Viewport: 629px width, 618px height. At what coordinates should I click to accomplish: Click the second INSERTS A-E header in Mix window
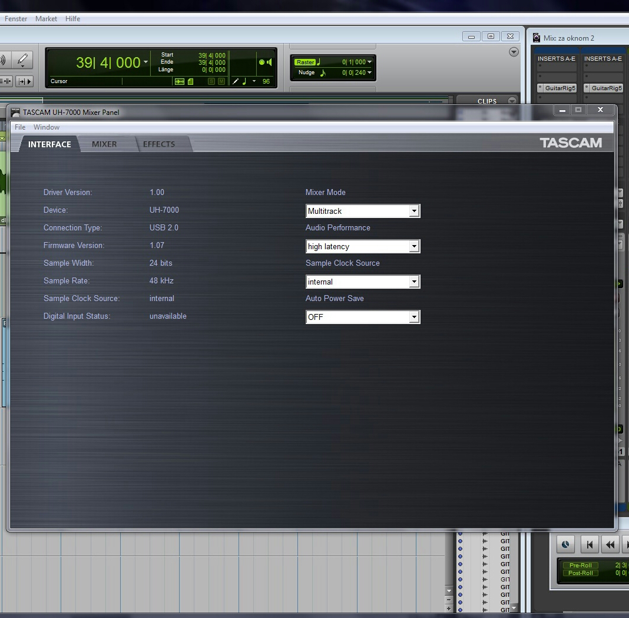coord(603,58)
